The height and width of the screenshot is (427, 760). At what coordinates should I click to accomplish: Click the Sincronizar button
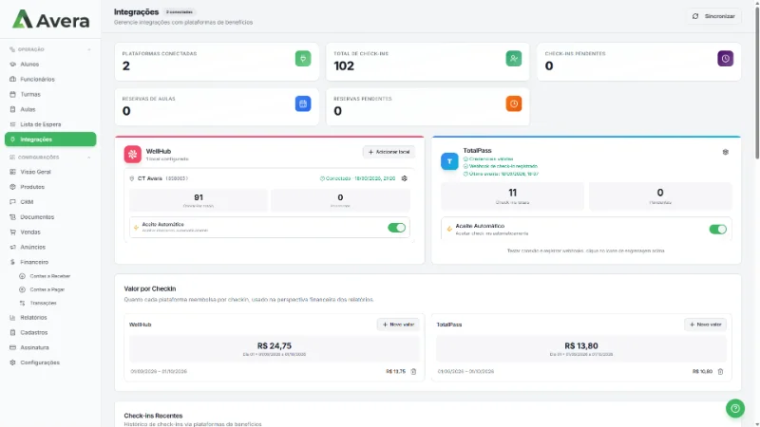pos(713,16)
